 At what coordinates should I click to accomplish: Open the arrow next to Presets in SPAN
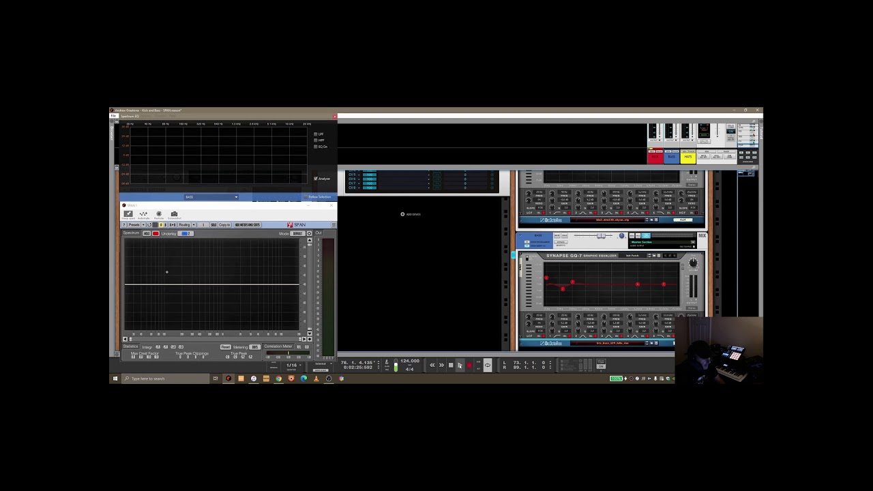pos(143,225)
